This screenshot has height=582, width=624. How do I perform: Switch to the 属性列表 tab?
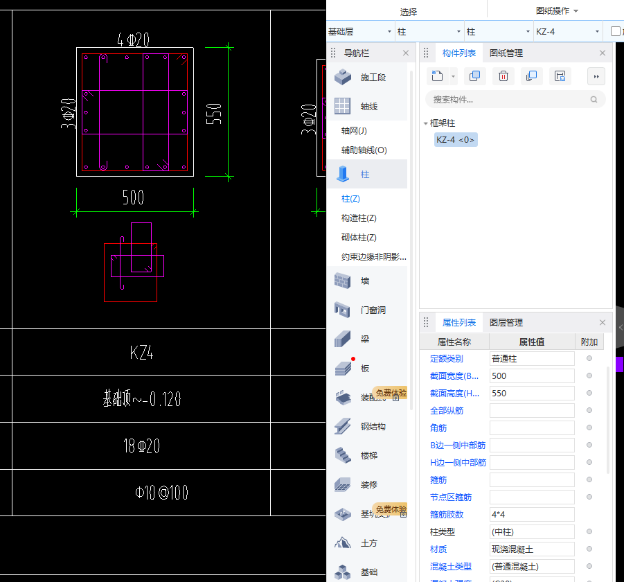(x=459, y=322)
